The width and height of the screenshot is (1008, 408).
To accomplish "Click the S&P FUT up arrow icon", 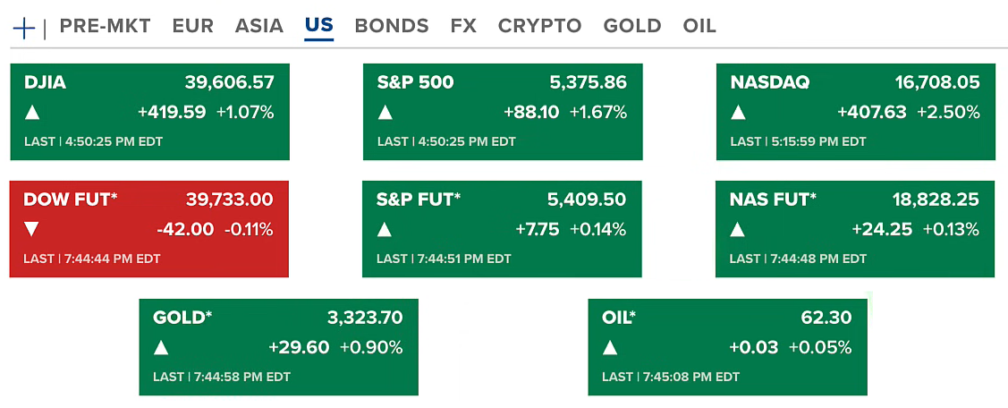I will click(x=385, y=229).
